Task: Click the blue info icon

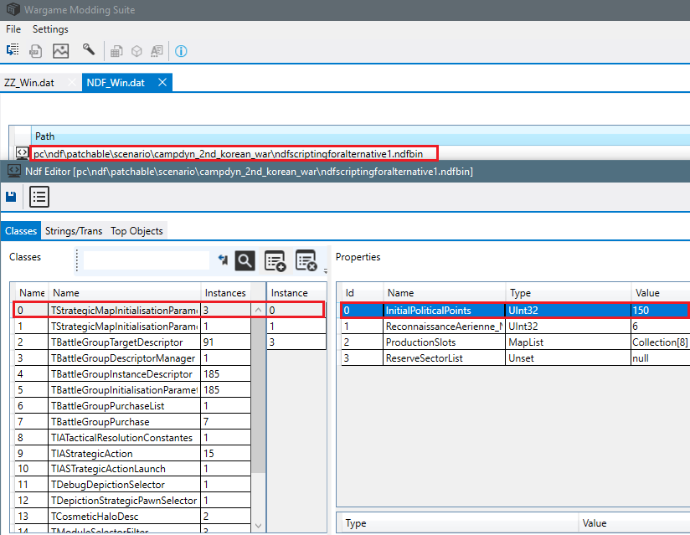Action: tap(181, 51)
